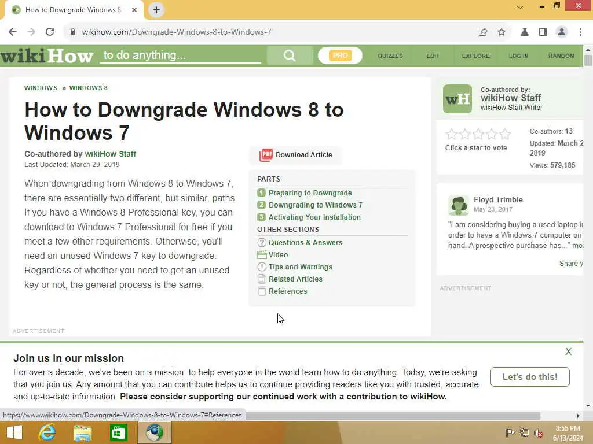Reload the page with the refresh icon
Viewport: 593px width, 444px height.
[x=50, y=32]
